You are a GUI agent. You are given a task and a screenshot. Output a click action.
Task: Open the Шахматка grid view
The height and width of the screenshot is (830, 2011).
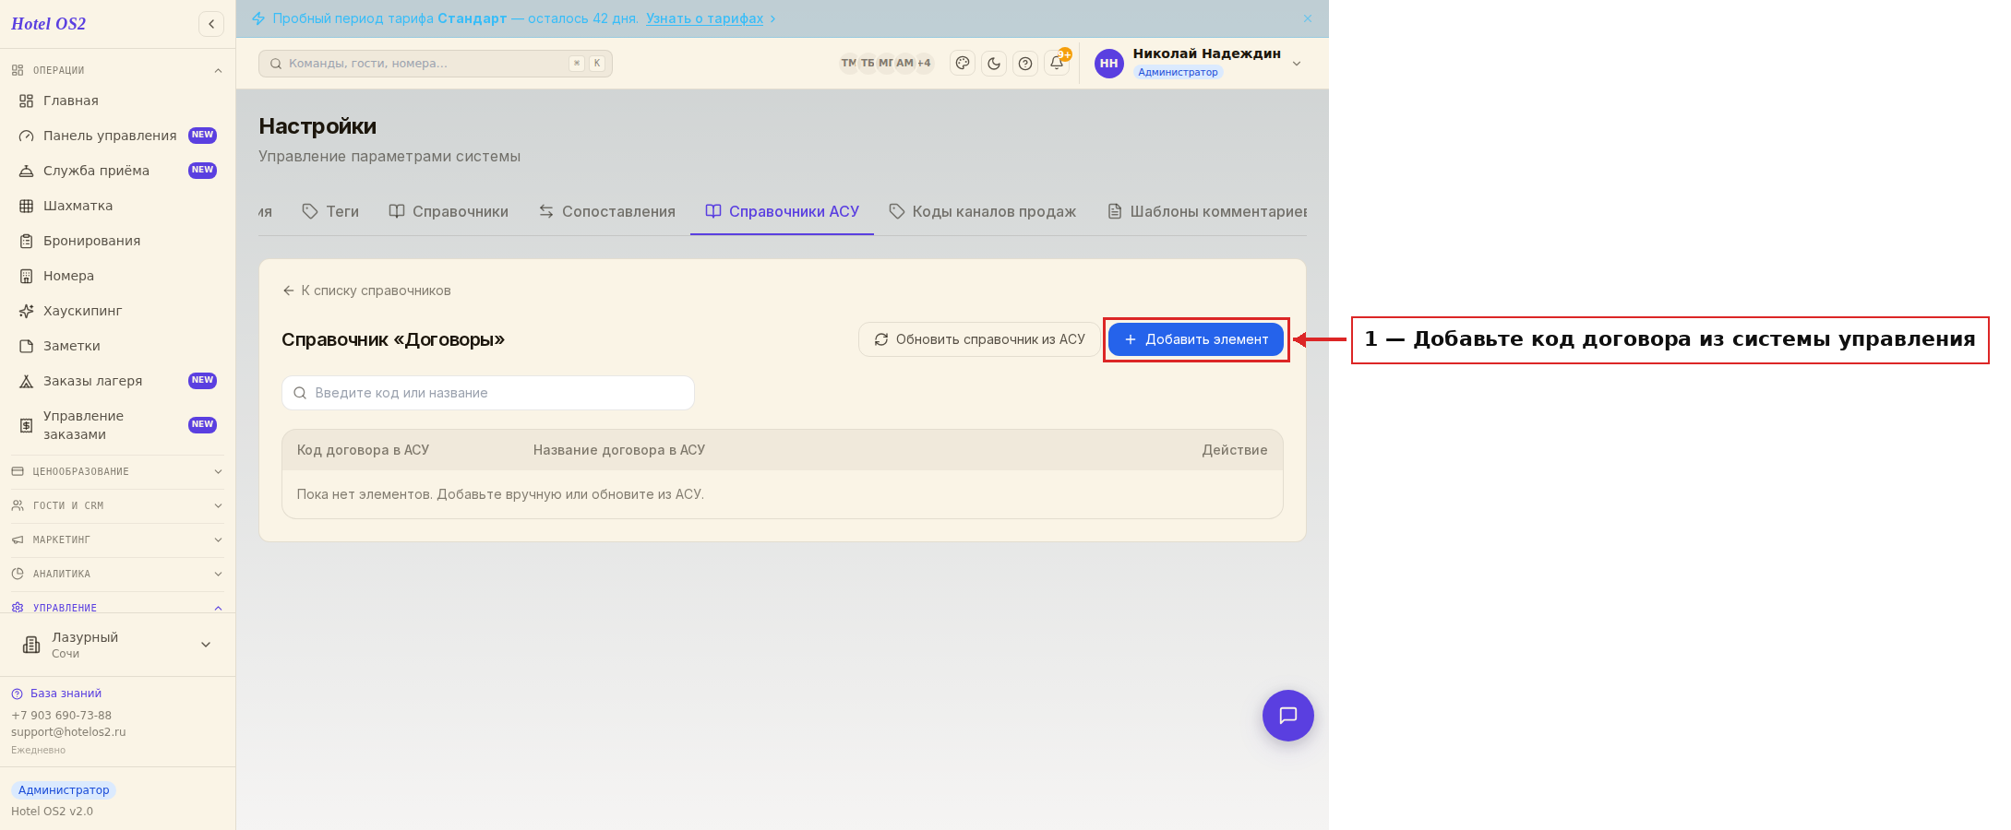[117, 206]
